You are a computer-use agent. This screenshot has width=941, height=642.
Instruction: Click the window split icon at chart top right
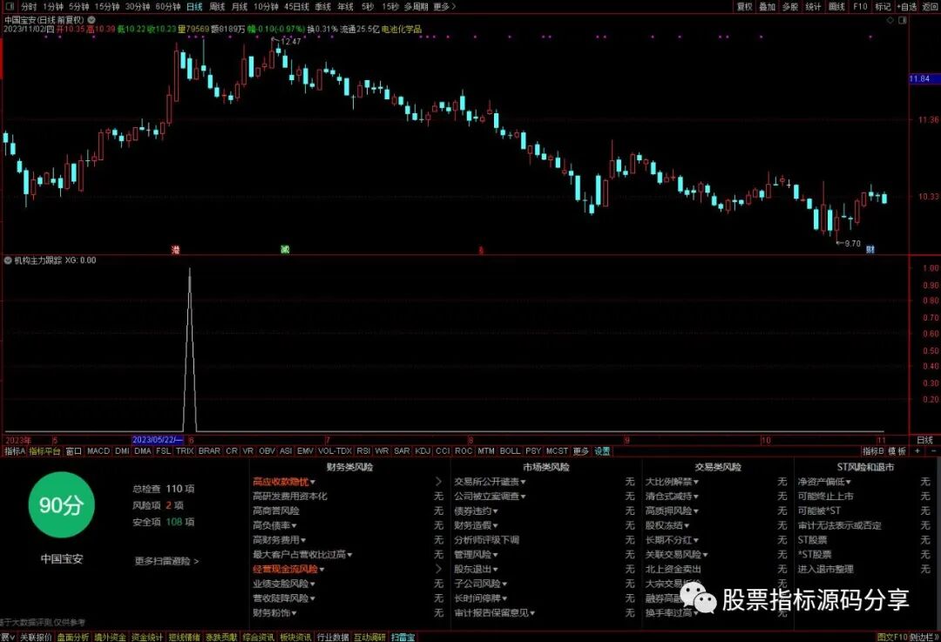coord(903,20)
